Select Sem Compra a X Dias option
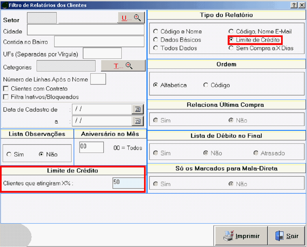Image resolution: width=307 pixels, height=247 pixels. coord(231,48)
